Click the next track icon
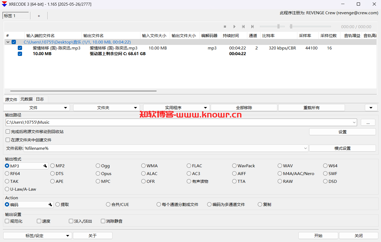 (x=252, y=27)
